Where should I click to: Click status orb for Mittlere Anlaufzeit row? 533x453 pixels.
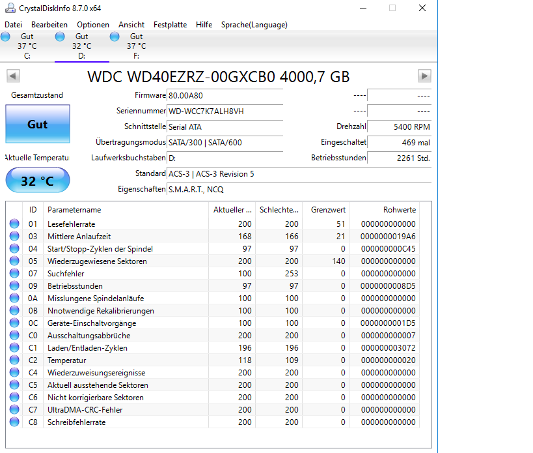coord(14,236)
